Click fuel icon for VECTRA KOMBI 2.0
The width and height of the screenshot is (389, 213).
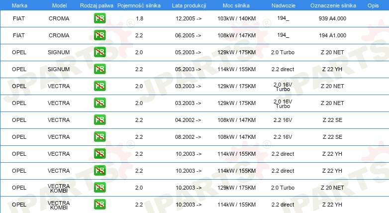(x=99, y=188)
